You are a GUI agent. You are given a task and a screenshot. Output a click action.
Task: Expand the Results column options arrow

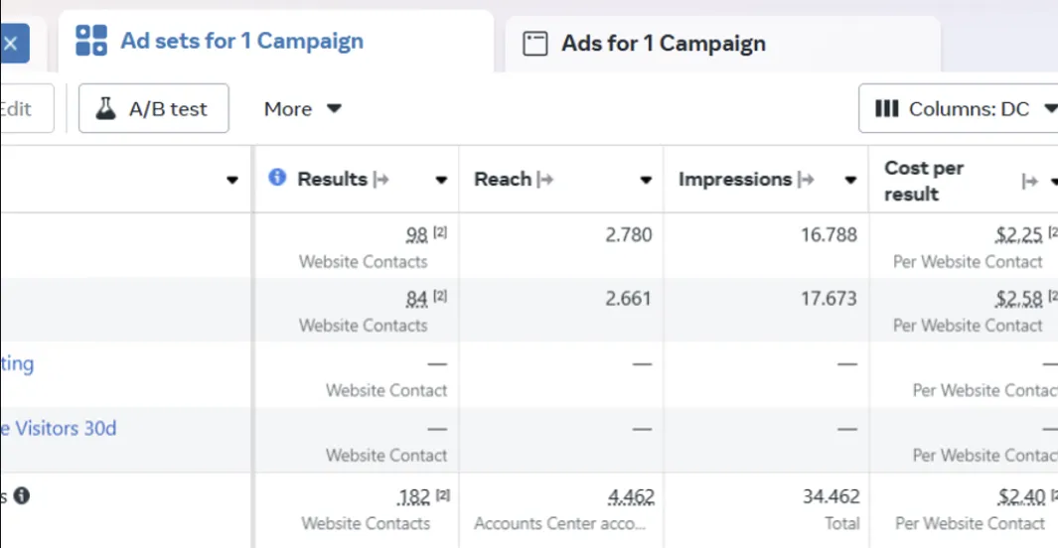tap(442, 181)
